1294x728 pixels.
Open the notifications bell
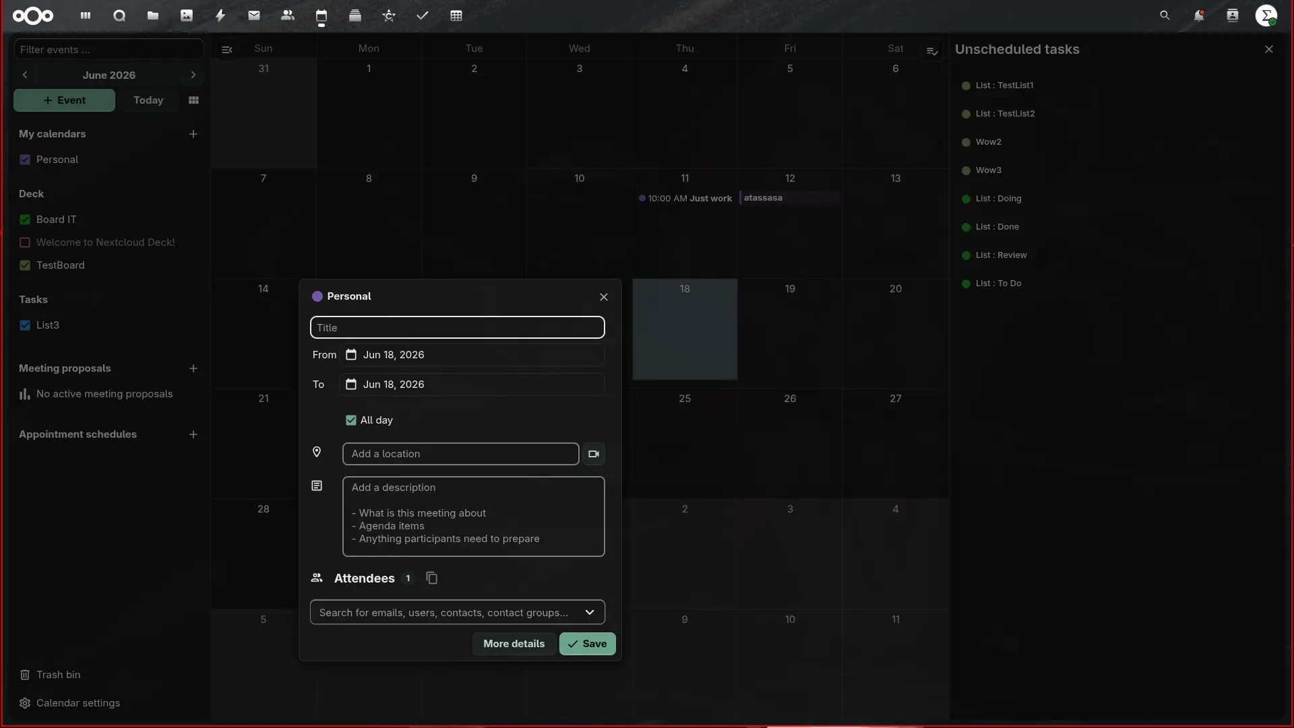point(1198,15)
